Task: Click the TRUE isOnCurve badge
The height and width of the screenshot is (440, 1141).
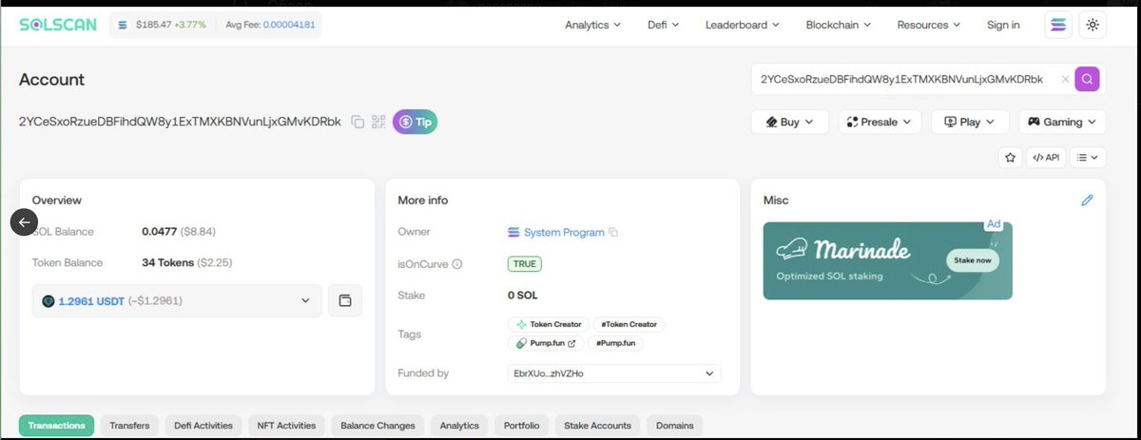Action: point(525,264)
